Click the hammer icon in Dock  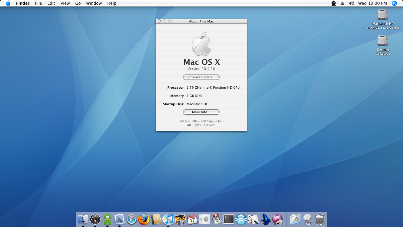[217, 219]
